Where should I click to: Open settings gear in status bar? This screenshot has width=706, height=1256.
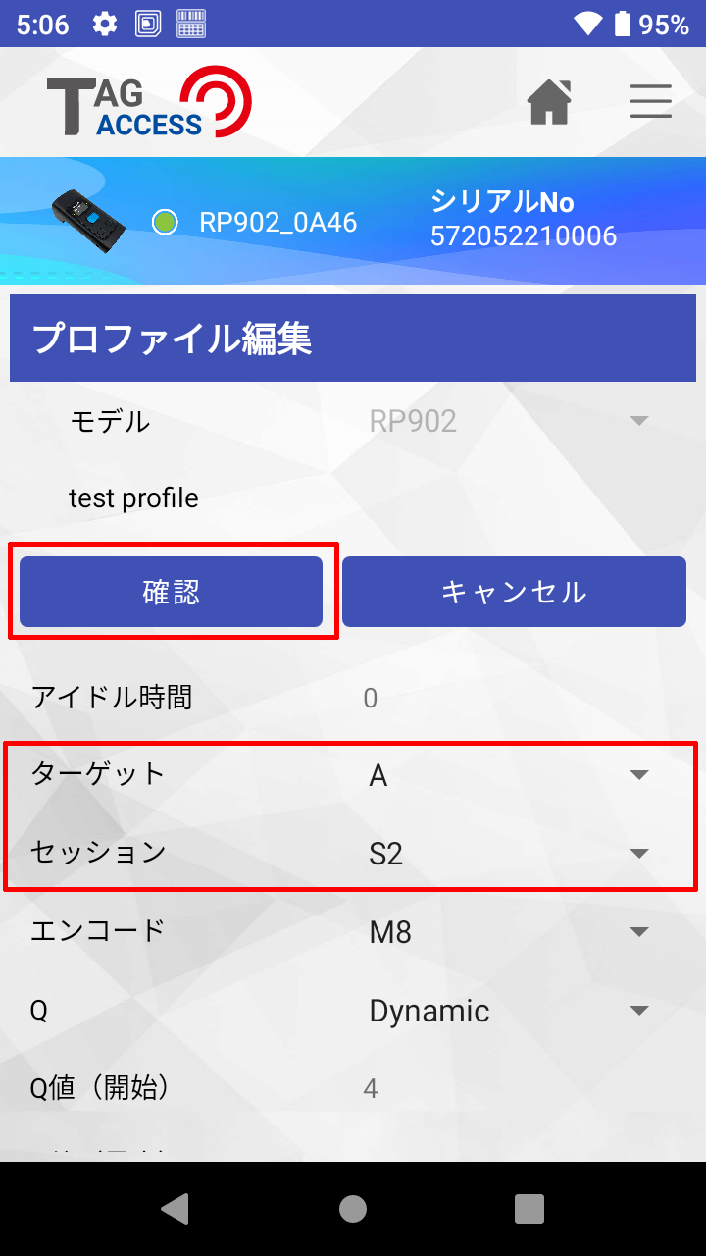(105, 24)
